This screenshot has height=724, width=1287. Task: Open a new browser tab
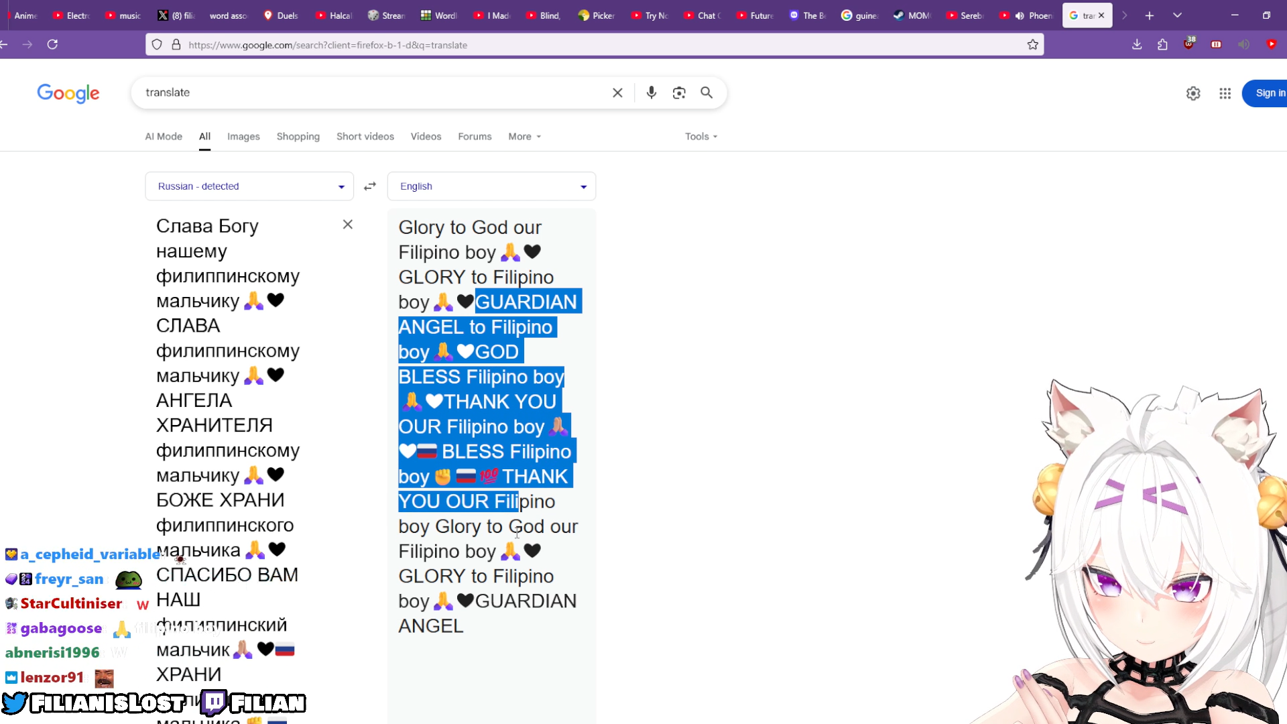click(1150, 15)
